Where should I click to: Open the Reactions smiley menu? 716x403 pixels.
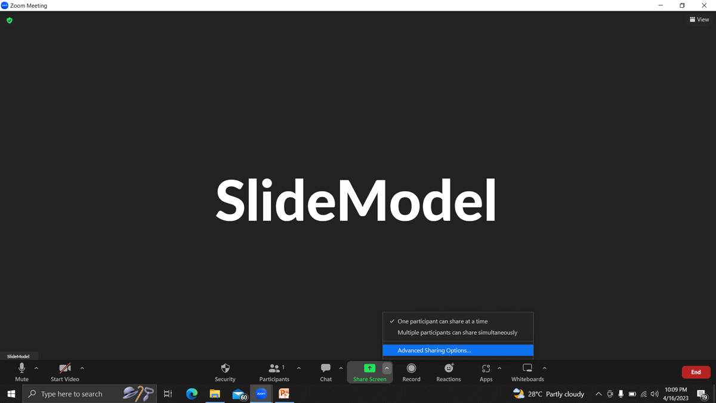click(449, 372)
